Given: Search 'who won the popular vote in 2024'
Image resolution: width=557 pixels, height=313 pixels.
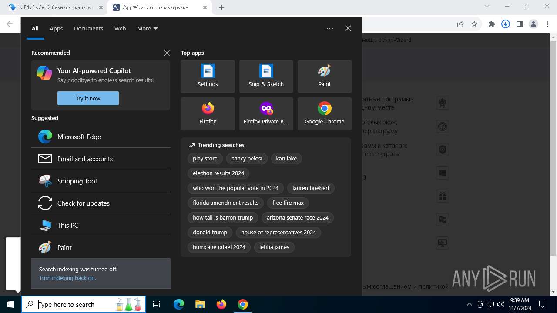Looking at the screenshot, I should point(236,188).
